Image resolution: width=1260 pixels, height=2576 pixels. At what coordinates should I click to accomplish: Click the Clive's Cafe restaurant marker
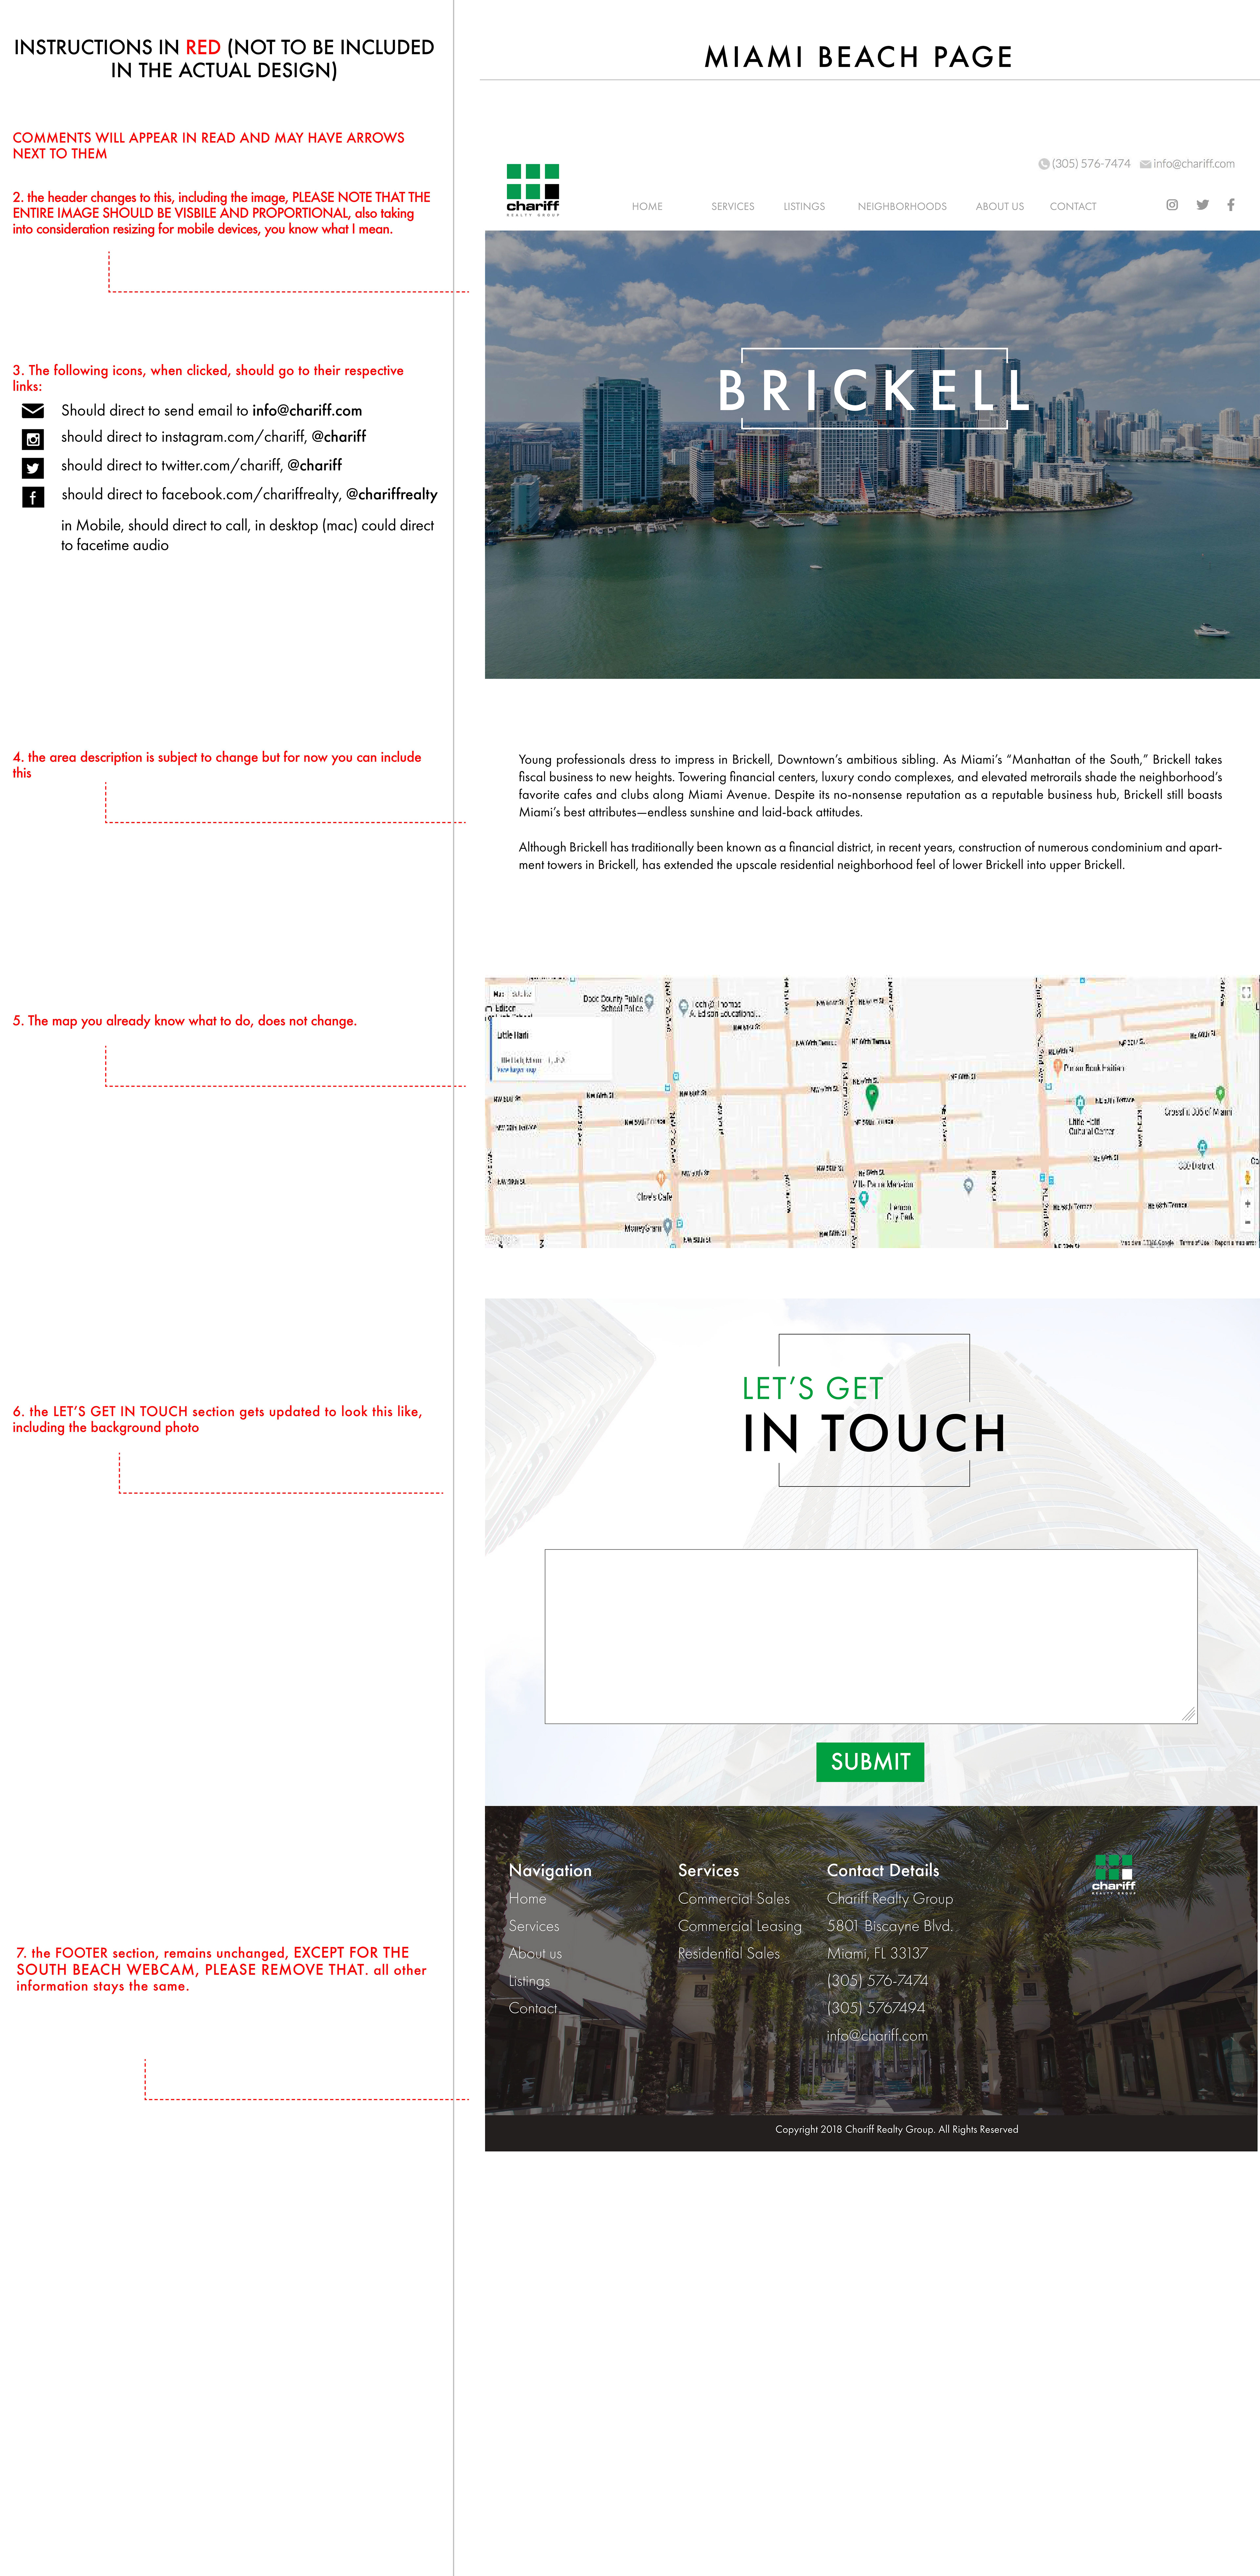coord(661,1179)
